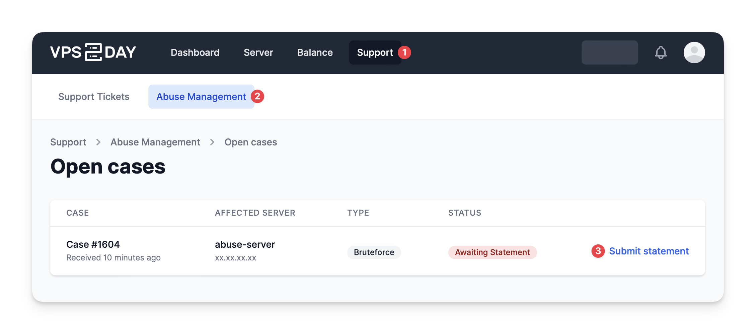Screen dimensions: 756x334
Task: Open Case #1604 entry
Action: [93, 244]
